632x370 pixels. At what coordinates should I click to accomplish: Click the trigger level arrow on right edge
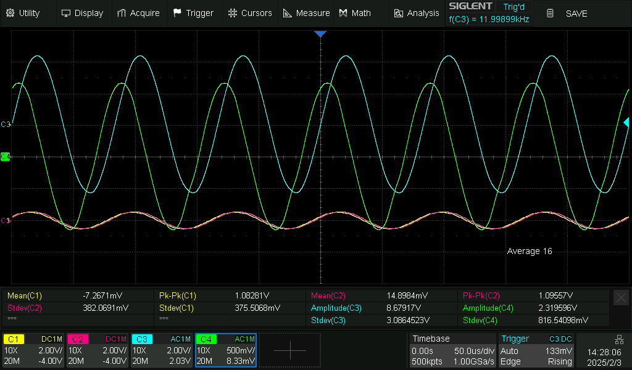(x=626, y=122)
